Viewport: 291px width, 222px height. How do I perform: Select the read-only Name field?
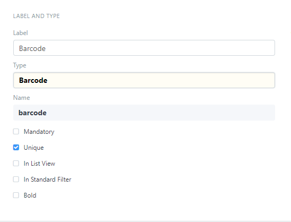coord(144,113)
